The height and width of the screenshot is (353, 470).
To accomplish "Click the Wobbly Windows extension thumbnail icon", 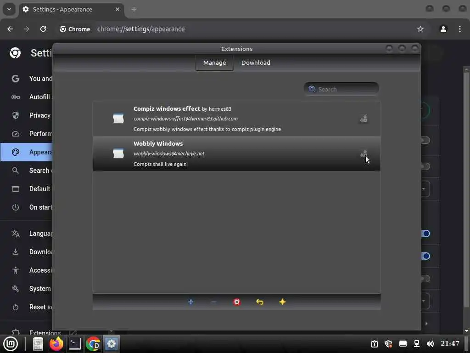I will click(x=118, y=154).
